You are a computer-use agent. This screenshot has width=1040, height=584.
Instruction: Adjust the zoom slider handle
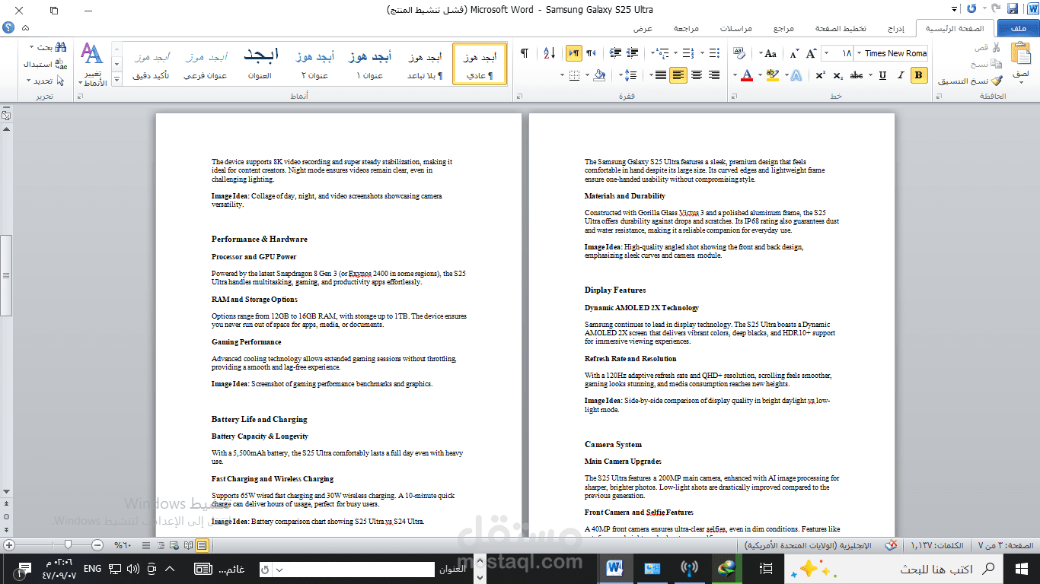tap(69, 544)
